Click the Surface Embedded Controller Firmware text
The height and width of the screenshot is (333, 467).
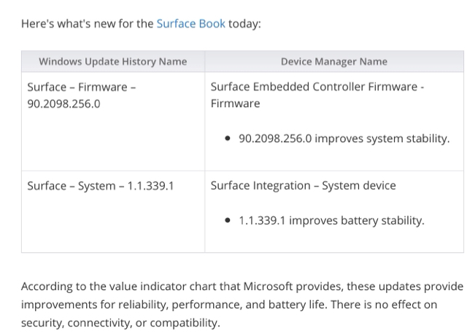(314, 87)
